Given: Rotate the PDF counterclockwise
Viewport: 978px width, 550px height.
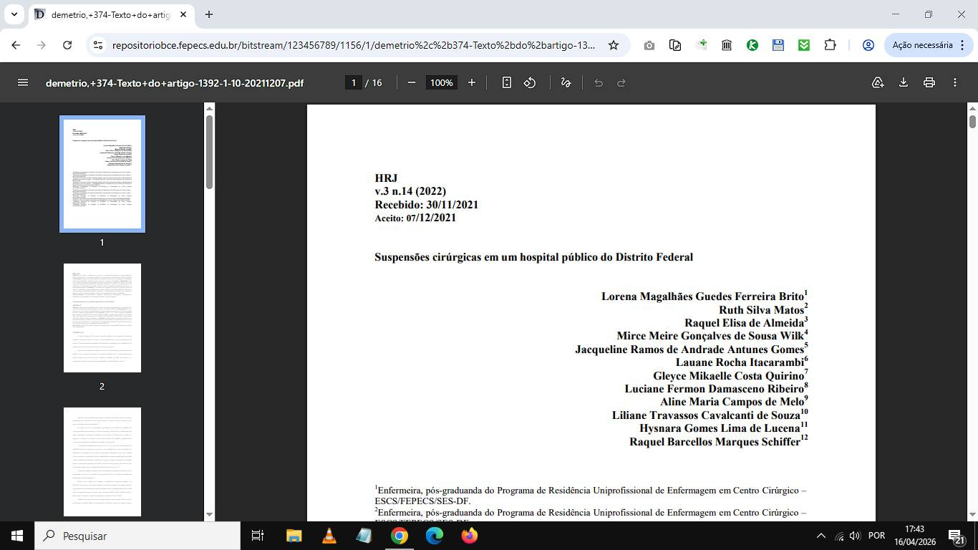Looking at the screenshot, I should [530, 82].
